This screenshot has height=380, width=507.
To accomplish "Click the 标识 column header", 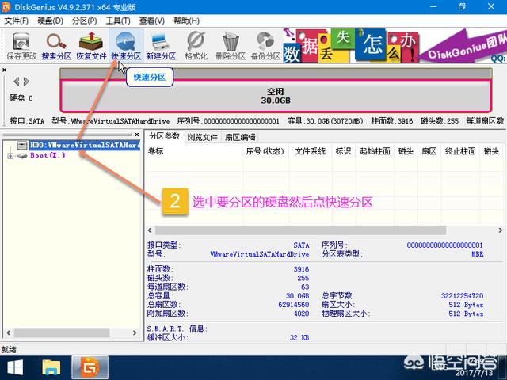I will [x=343, y=151].
